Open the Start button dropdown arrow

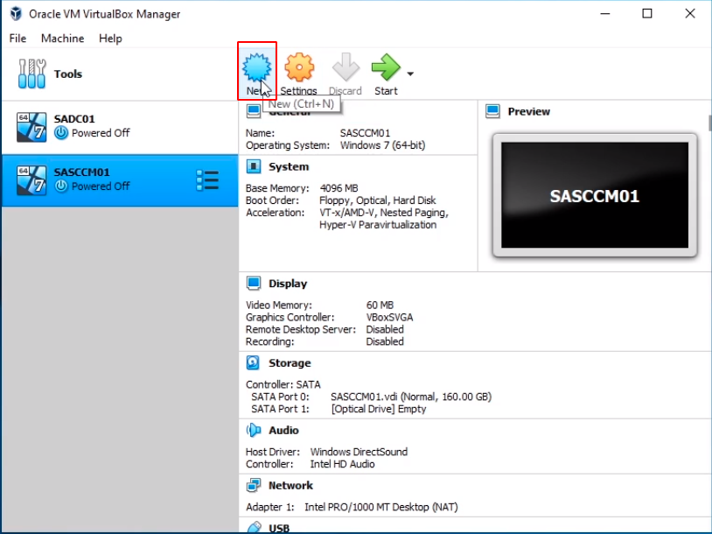click(410, 74)
